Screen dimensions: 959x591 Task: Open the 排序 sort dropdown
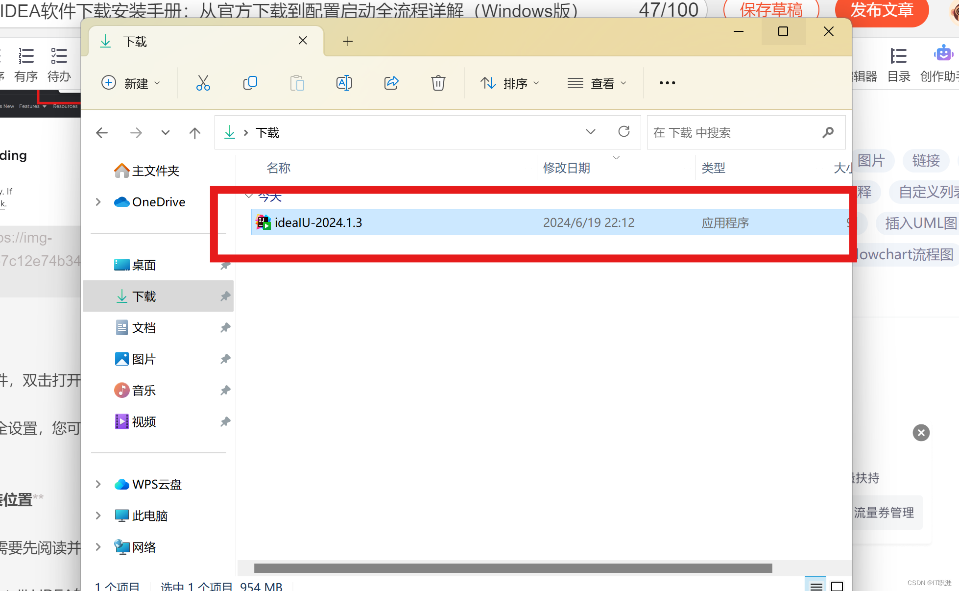point(510,83)
